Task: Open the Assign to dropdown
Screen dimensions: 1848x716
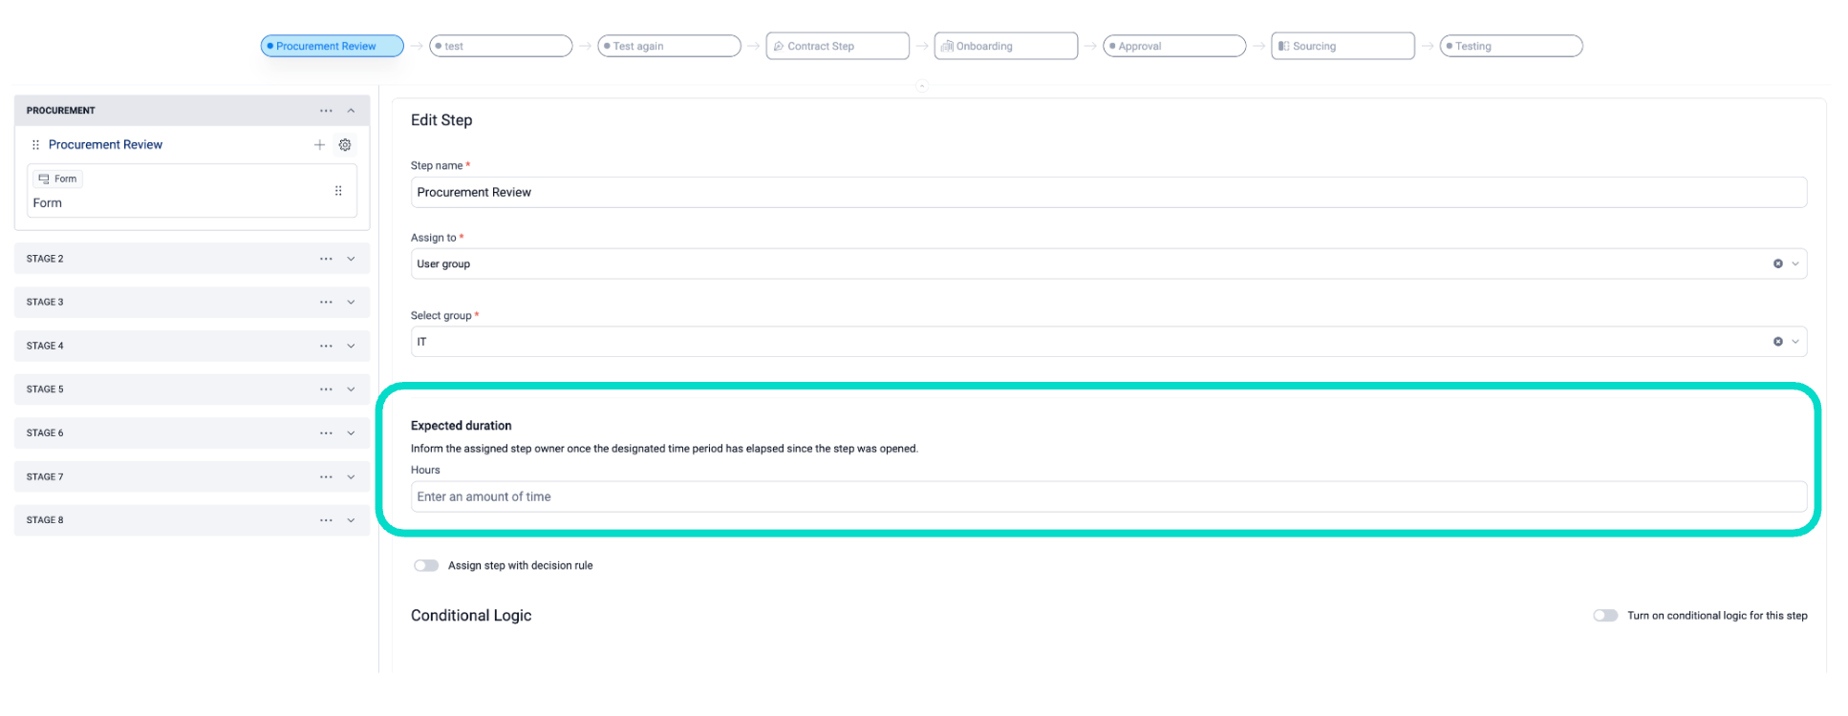Action: click(1795, 264)
